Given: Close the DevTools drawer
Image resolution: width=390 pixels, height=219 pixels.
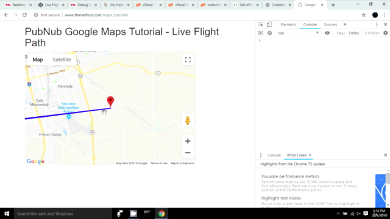Looking at the screenshot, I should click(x=386, y=155).
